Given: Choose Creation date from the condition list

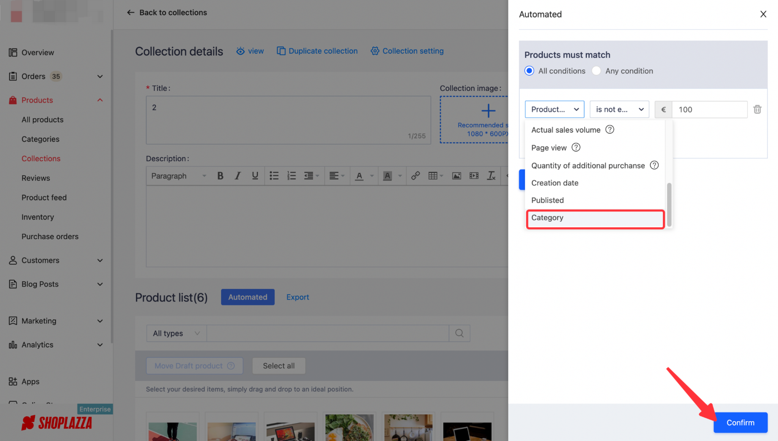Looking at the screenshot, I should (595, 183).
